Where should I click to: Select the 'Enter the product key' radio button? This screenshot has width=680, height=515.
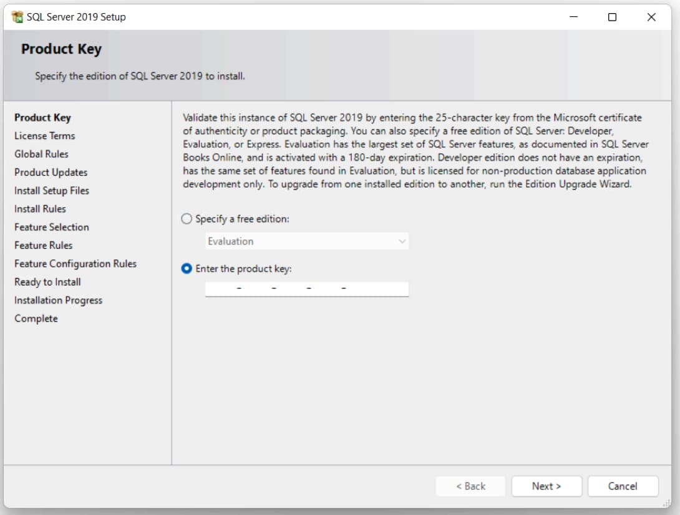point(187,269)
